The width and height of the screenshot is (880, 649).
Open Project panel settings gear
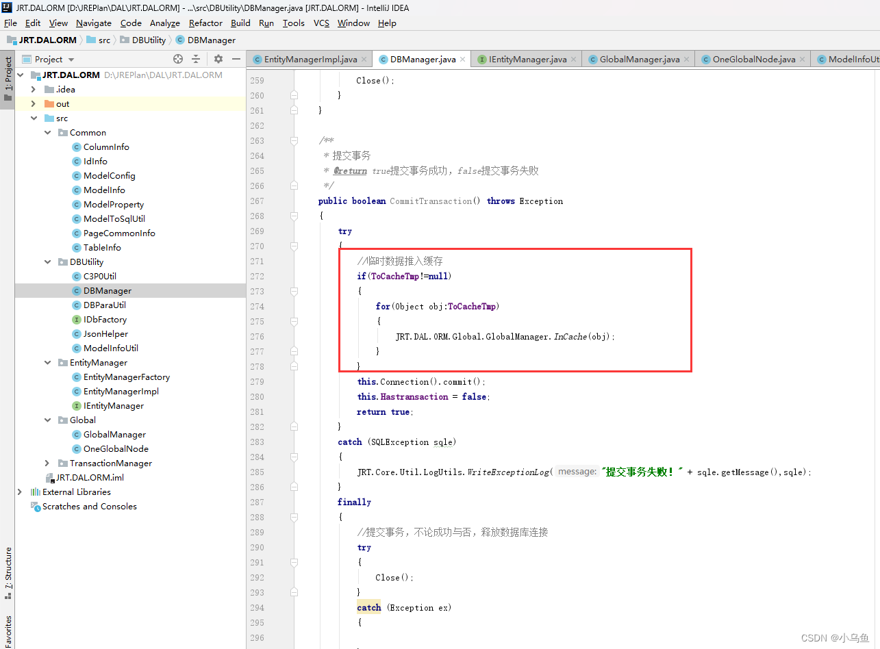[218, 59]
